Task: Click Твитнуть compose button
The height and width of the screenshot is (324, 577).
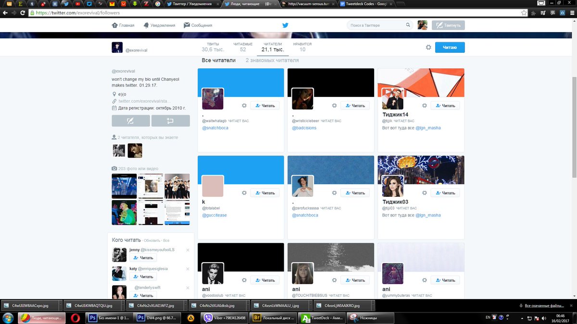Action: click(x=448, y=25)
